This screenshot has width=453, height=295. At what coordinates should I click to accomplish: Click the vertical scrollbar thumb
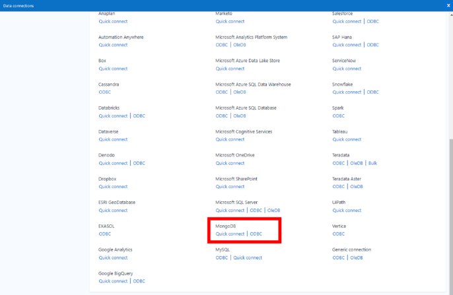click(451, 216)
